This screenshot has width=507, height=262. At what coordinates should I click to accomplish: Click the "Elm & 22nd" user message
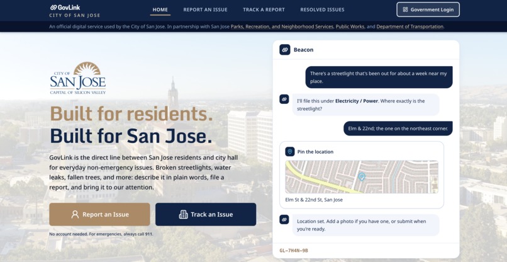pos(398,128)
